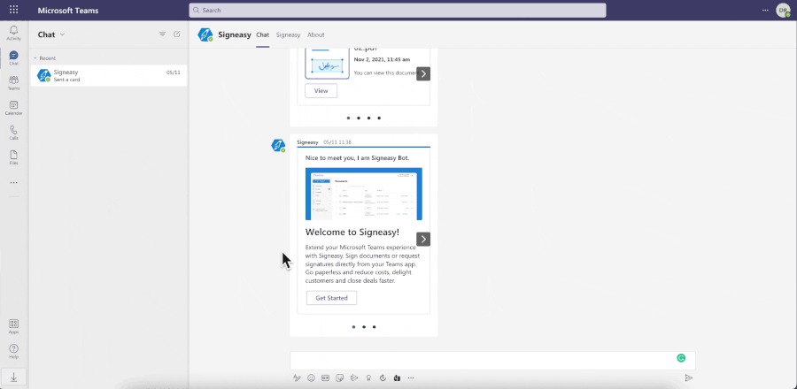797x389 pixels.
Task: Open the Activity feed
Action: [x=13, y=33]
